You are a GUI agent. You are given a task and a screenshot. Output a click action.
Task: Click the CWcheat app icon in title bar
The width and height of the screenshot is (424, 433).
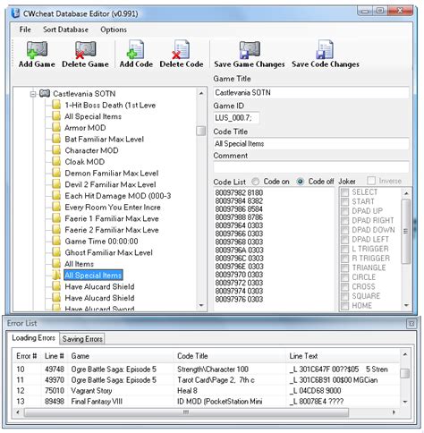(x=15, y=13)
